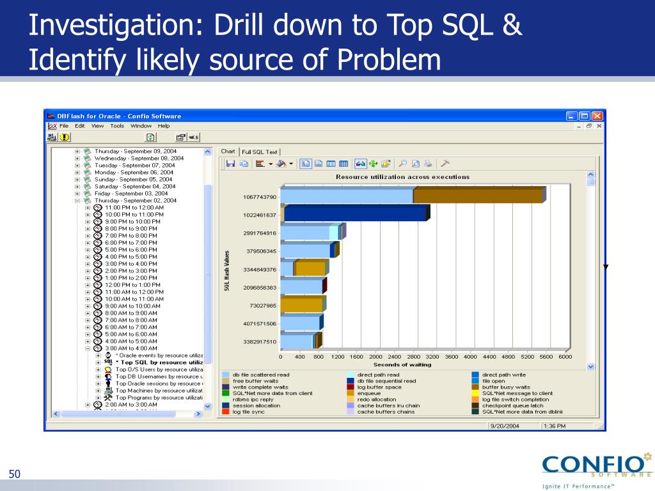Screen dimensions: 655x491
Task: Click the computer icon beside Top Machines
Action: click(x=108, y=391)
